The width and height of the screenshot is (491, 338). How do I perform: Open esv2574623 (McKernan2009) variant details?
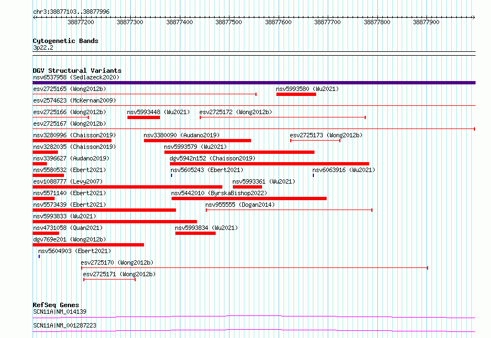(74, 100)
